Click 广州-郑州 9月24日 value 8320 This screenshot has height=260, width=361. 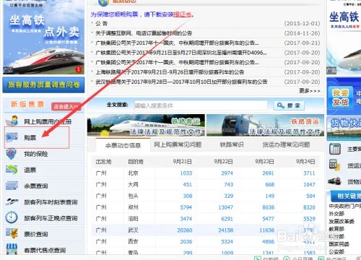coord(309,207)
